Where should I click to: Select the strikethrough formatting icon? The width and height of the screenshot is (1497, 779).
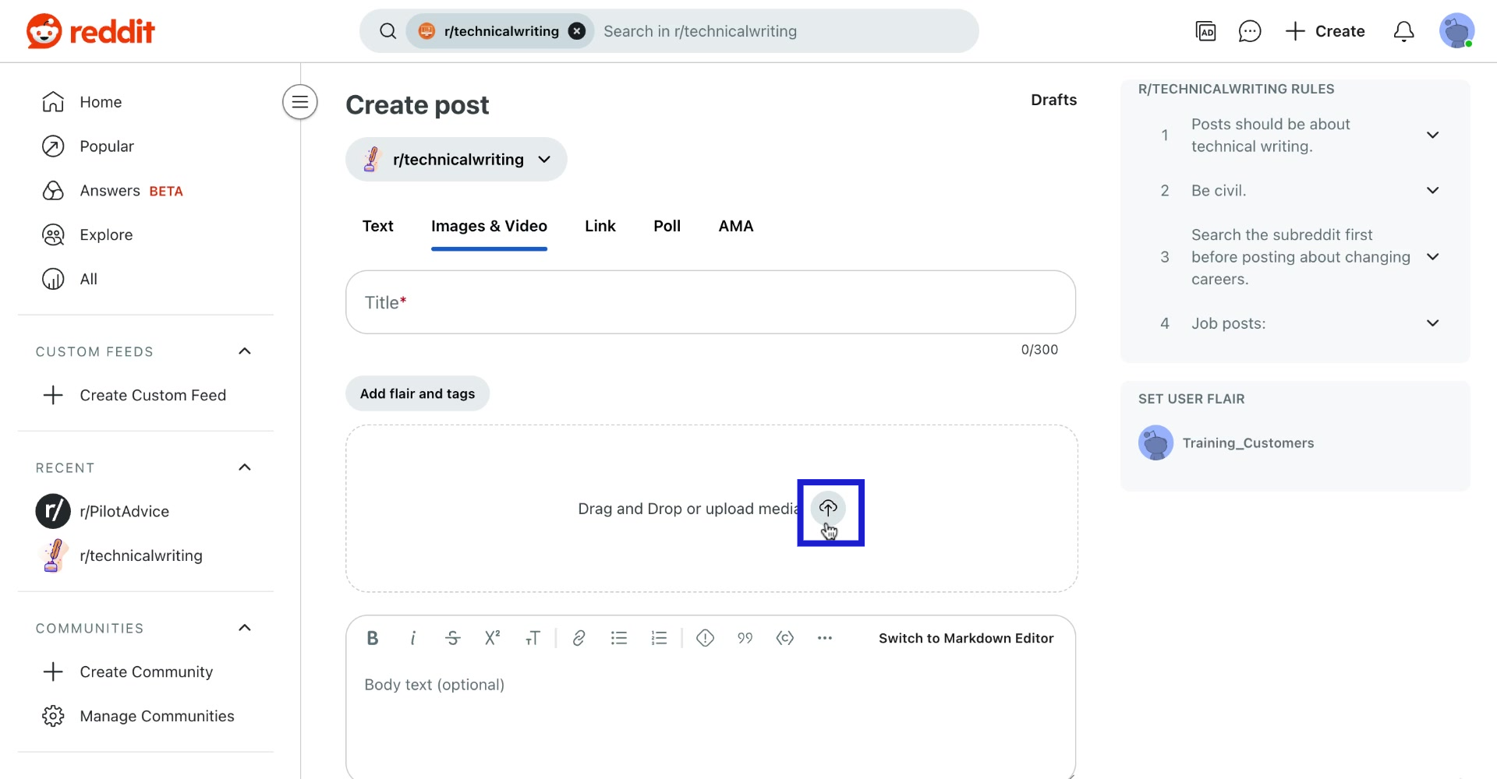(x=452, y=638)
